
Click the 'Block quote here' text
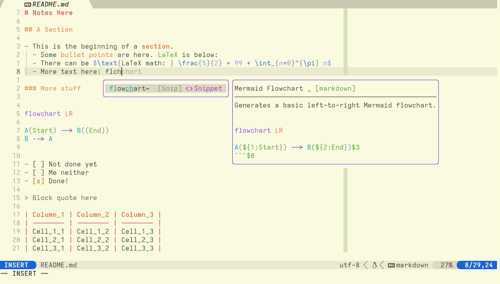(x=65, y=198)
